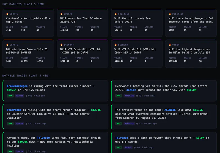Click "@ 73c just now" timestamp text
The image size is (220, 153).
[x=145, y=96]
